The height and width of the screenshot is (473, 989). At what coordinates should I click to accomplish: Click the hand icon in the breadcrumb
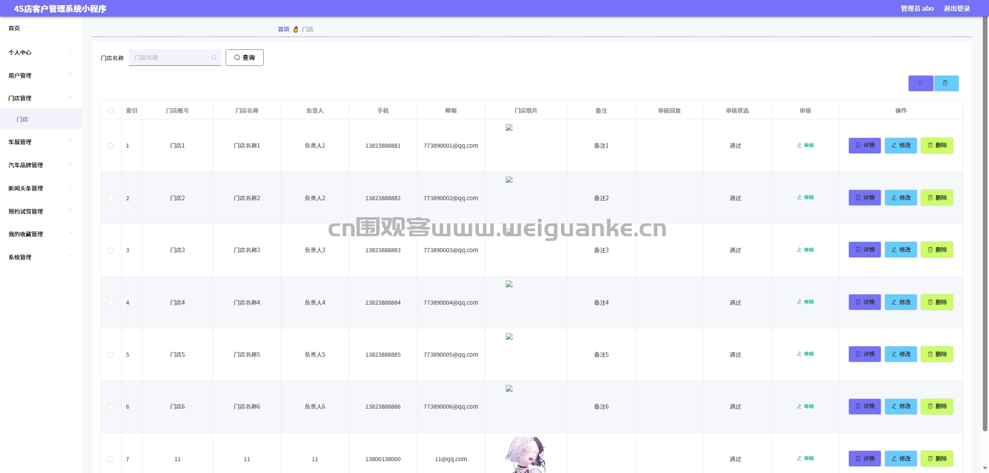pos(296,29)
